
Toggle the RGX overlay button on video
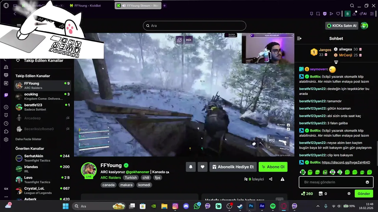(189, 40)
